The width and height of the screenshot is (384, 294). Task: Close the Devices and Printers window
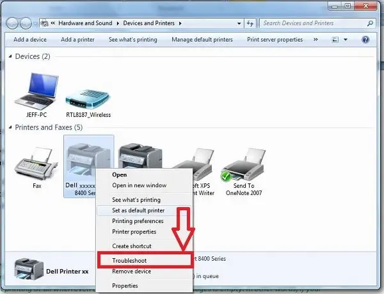[x=365, y=6]
